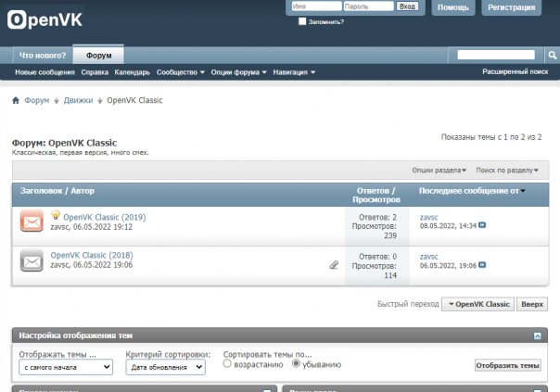Click the home icon in breadcrumb
The image size is (560, 392).
(16, 100)
